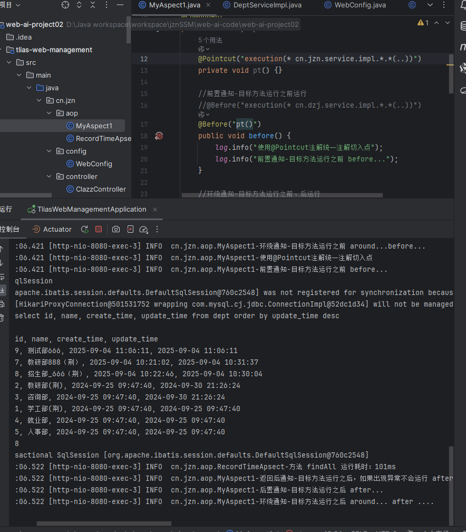Viewport: 466px width, 532px height.
Task: Switch to the WebConfig.java editor tab
Action: click(x=355, y=5)
